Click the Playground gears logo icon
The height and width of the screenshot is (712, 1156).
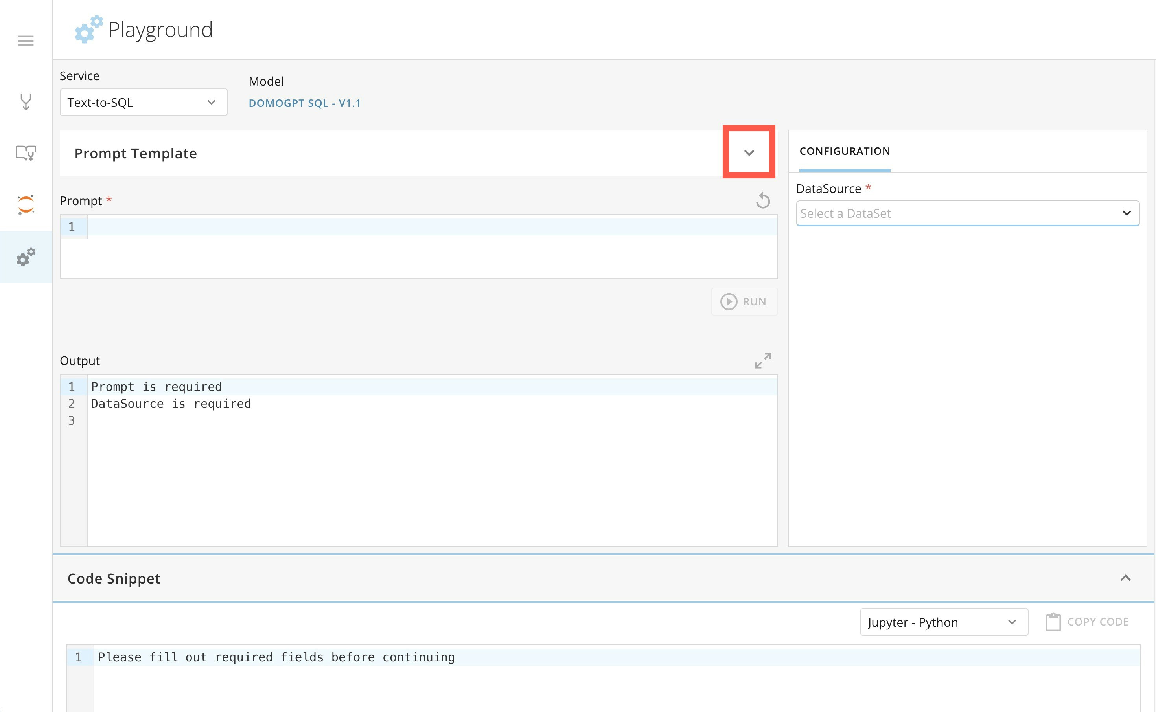tap(88, 29)
